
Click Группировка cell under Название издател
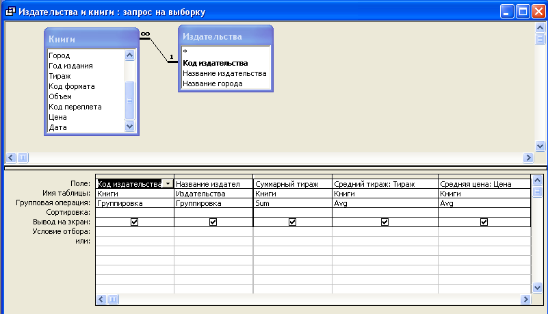[x=213, y=203]
